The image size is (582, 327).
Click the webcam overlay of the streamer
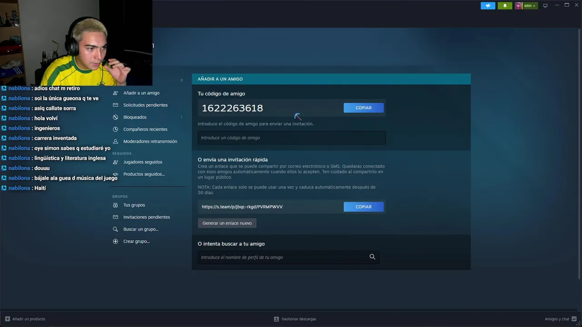pos(76,43)
